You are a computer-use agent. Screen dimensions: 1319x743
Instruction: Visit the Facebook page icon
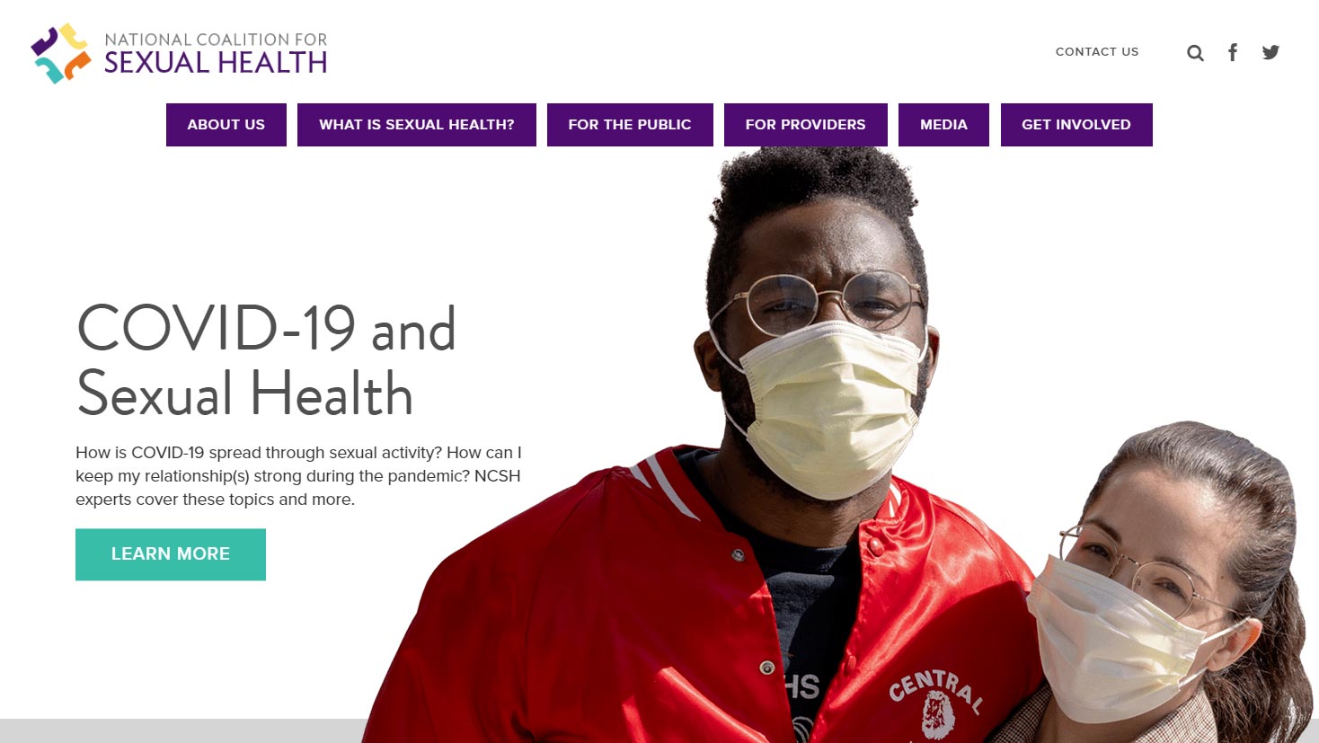(1233, 52)
